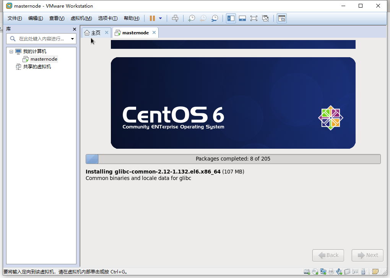Click the Installing glibc-common package text

coord(165,172)
